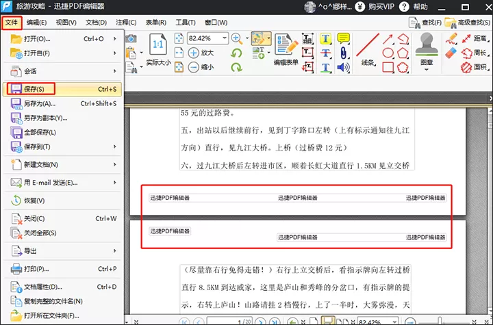Choose Save As (A) menu entry
The image size is (493, 325).
[62, 104]
